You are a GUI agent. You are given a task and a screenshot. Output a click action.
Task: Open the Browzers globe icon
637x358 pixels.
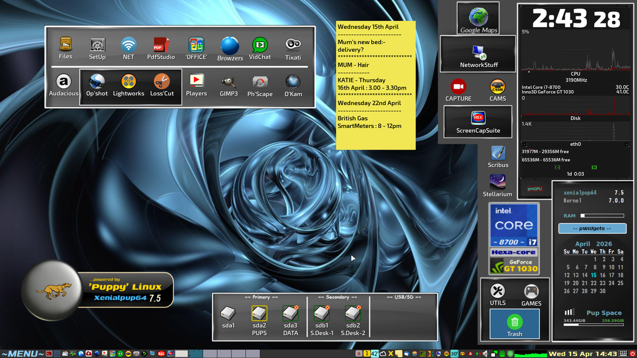point(230,46)
